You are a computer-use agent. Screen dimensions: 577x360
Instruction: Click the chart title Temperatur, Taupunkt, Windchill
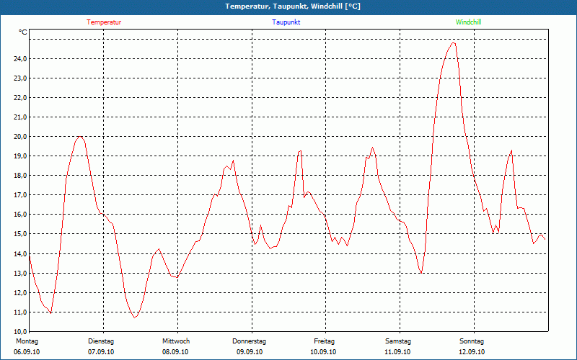coord(293,6)
